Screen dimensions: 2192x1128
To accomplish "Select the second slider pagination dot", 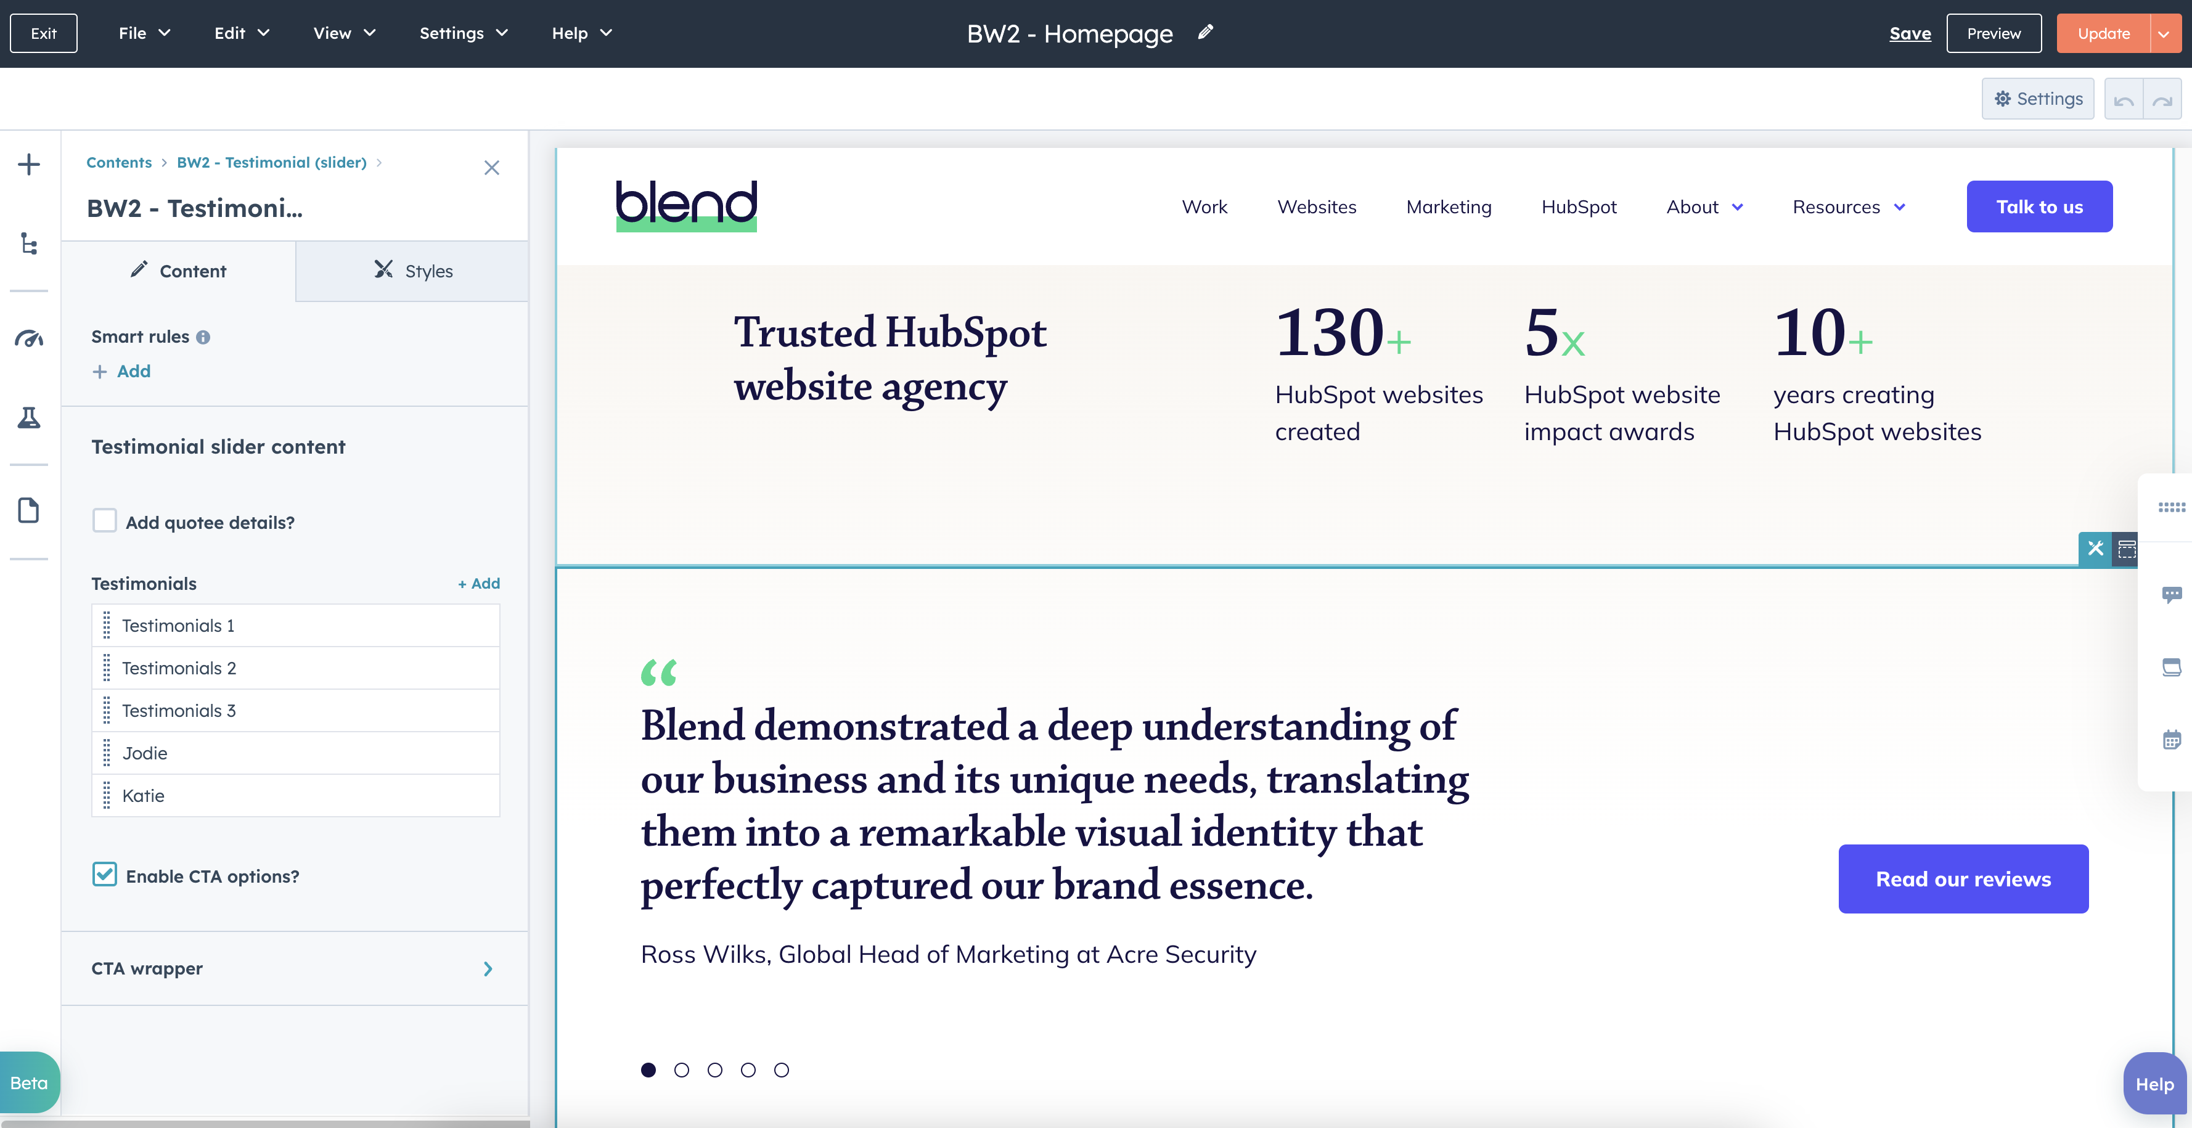I will (x=682, y=1069).
